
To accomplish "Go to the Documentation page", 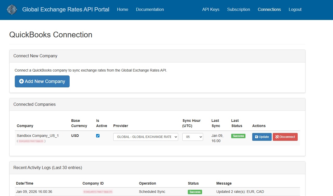I will (150, 10).
